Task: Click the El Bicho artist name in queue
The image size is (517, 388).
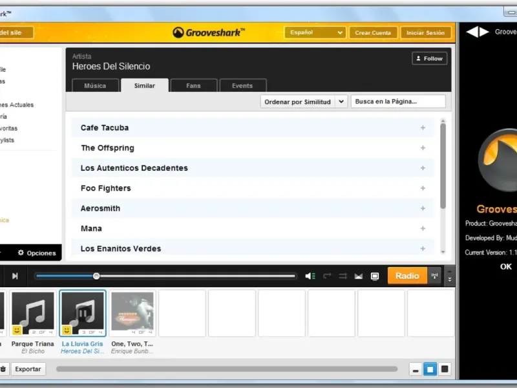Action: pos(33,351)
